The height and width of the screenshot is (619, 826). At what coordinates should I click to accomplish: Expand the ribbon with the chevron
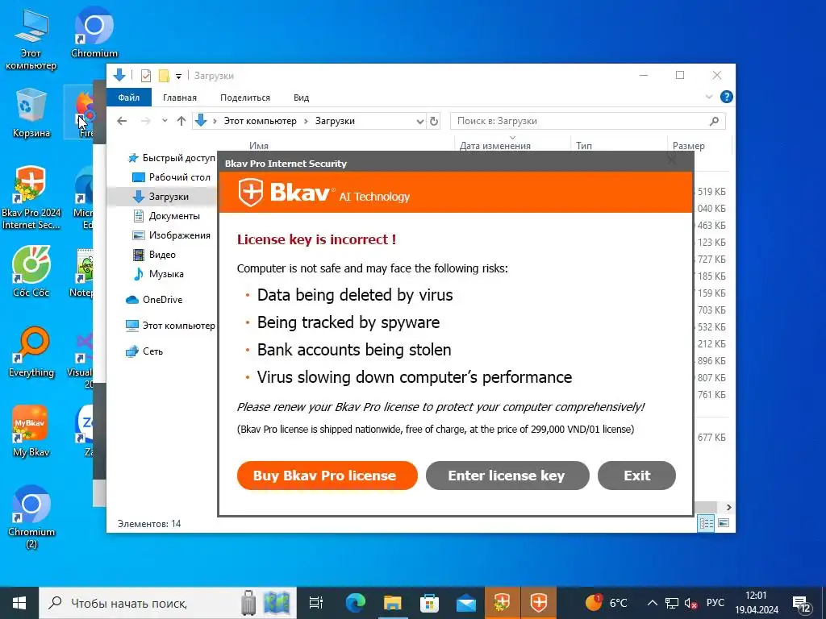click(x=708, y=97)
